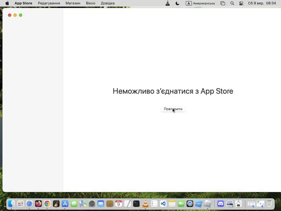Viewport: 281px width, 211px height.
Task: Open Terminal from the Dock
Action: click(136, 204)
